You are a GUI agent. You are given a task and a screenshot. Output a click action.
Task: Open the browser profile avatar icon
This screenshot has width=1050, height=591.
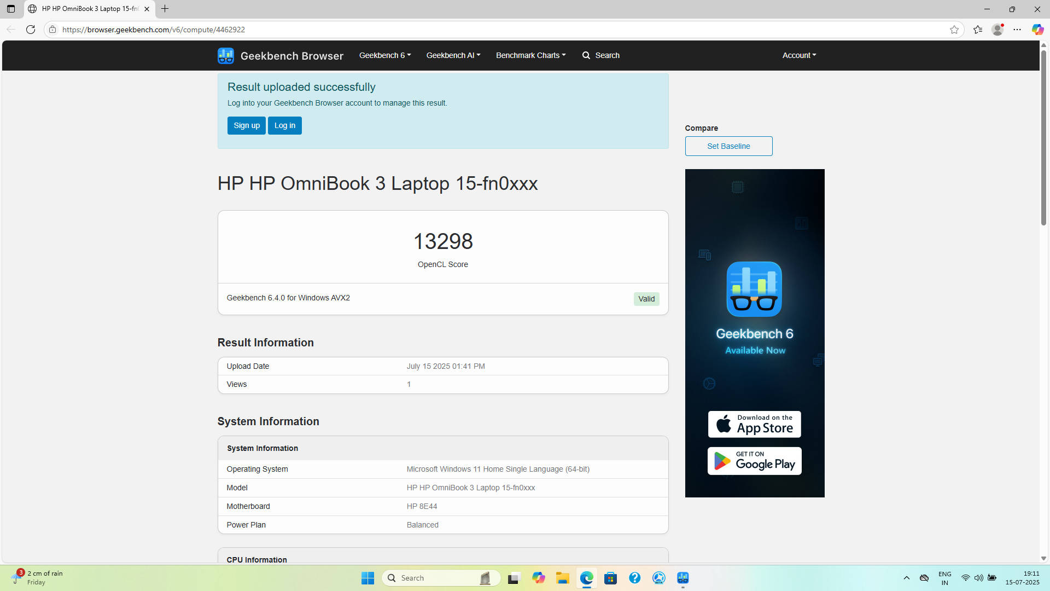pos(997,30)
